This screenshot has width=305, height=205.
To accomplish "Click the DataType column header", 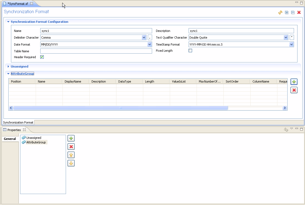I will [x=129, y=81].
